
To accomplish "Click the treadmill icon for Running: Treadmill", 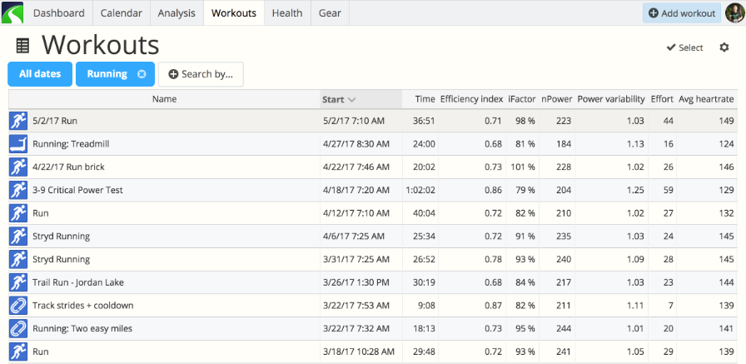I will pos(18,144).
